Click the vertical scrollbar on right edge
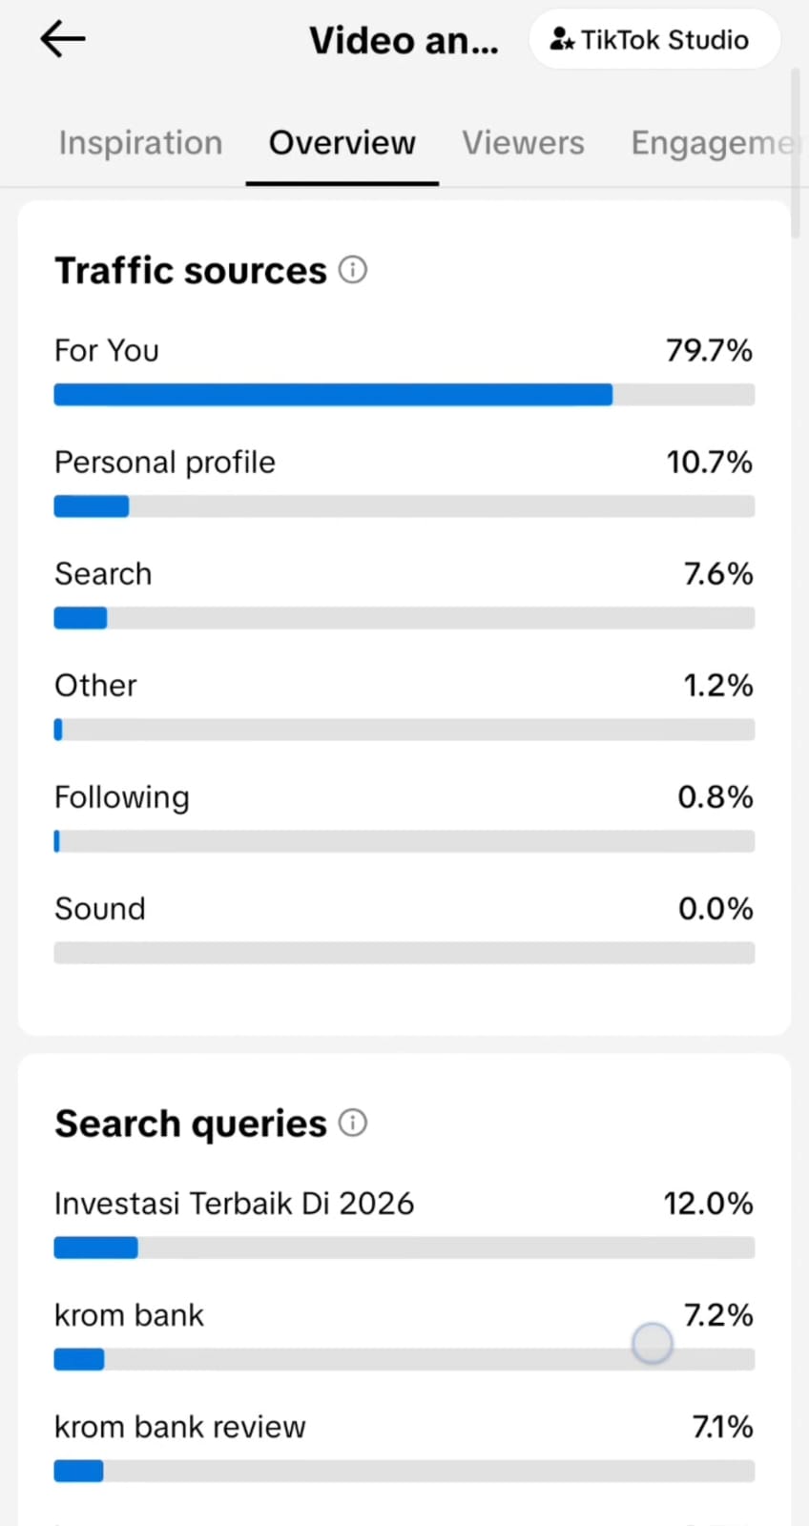809x1526 pixels. coord(796,153)
